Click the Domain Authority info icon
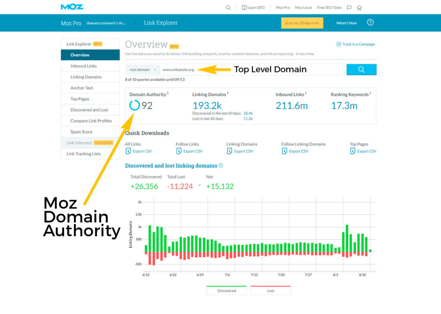Screen dimensions: 441x314 click(x=168, y=93)
